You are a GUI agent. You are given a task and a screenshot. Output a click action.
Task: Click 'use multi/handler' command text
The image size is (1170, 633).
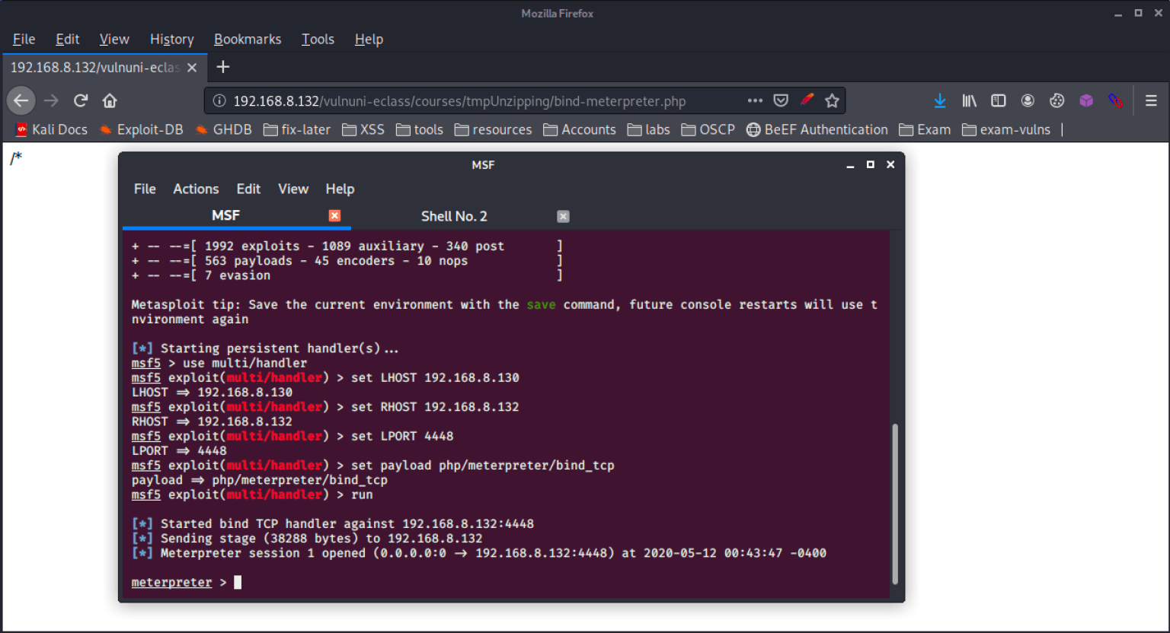click(x=245, y=363)
